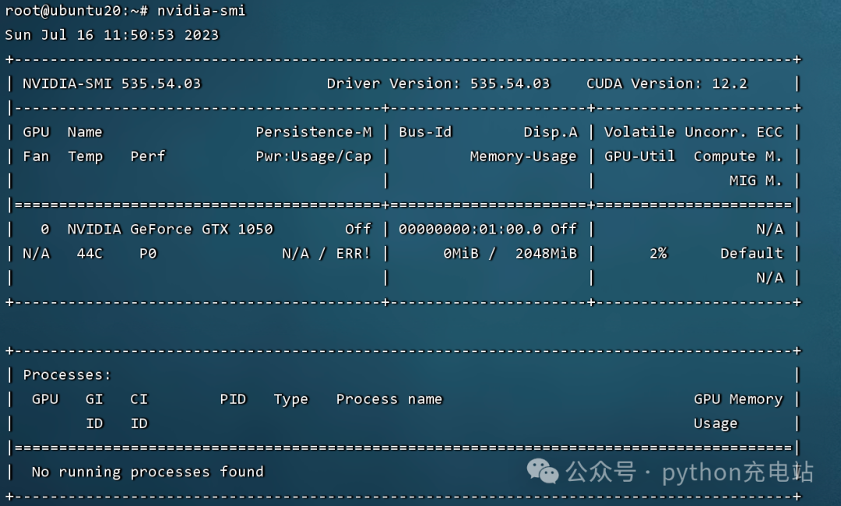
Task: Click the "GI" column header
Action: [x=94, y=399]
